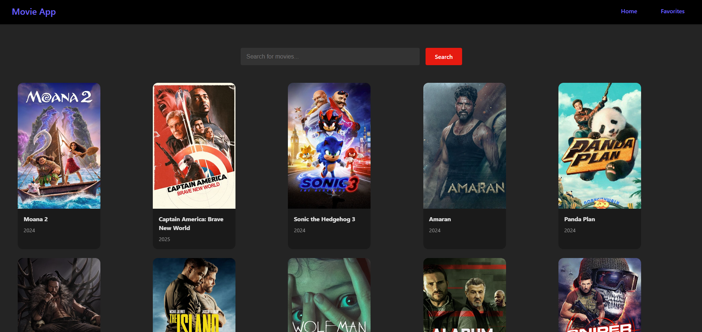
Task: Open the Moana 2 poster
Action: (59, 146)
